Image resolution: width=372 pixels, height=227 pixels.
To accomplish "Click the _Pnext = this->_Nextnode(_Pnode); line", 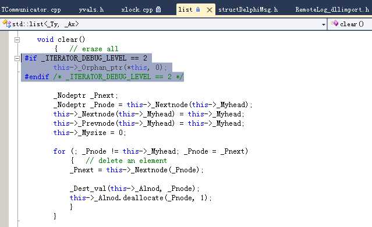I will pyautogui.click(x=137, y=170).
